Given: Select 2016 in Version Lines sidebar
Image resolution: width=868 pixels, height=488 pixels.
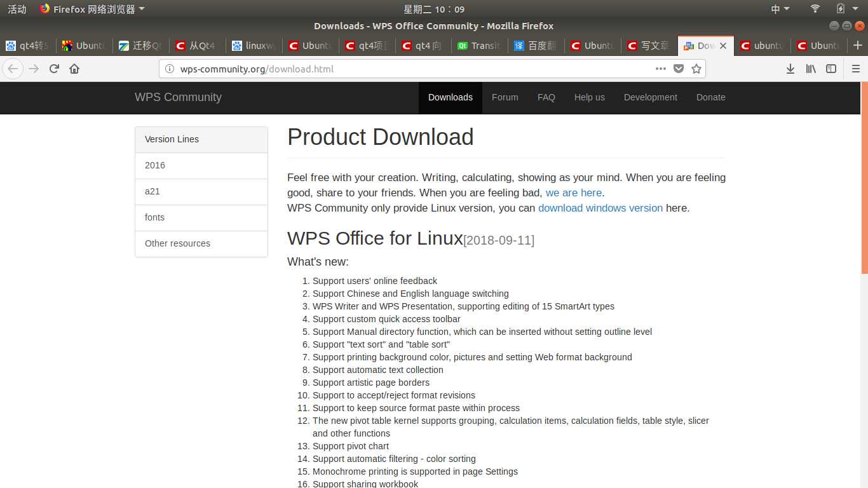Looking at the screenshot, I should click(x=201, y=165).
